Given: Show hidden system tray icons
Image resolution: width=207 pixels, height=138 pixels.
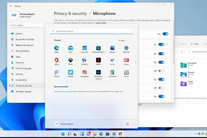Looking at the screenshot, I should tap(196, 134).
